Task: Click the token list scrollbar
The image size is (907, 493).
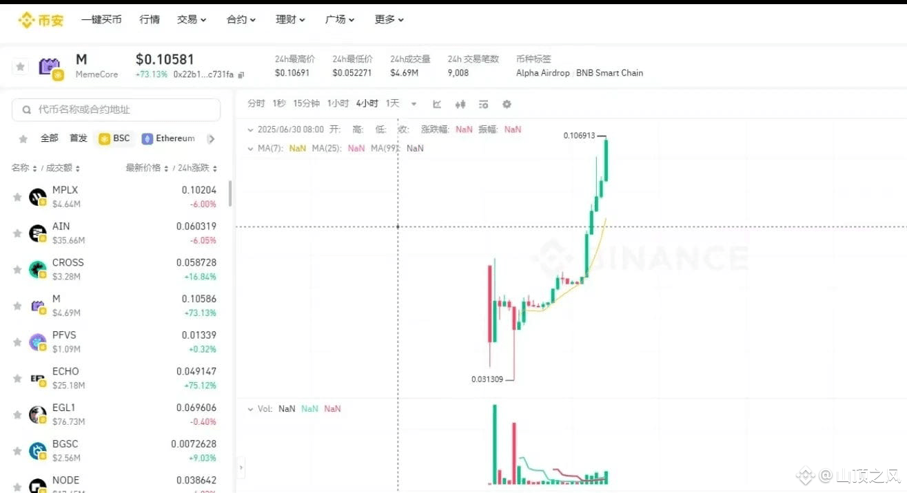Action: point(230,194)
